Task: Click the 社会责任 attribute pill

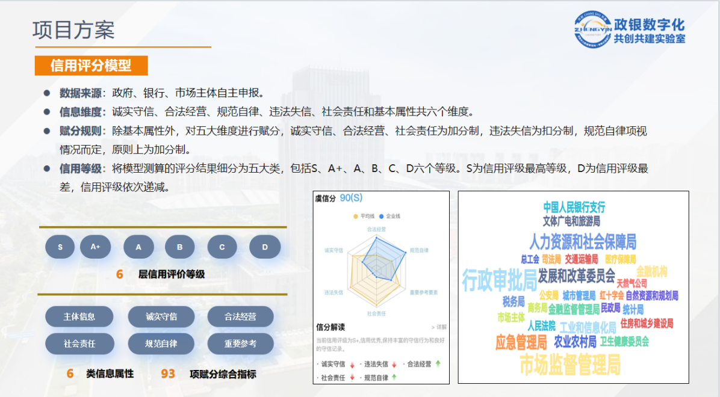Action: click(x=79, y=343)
